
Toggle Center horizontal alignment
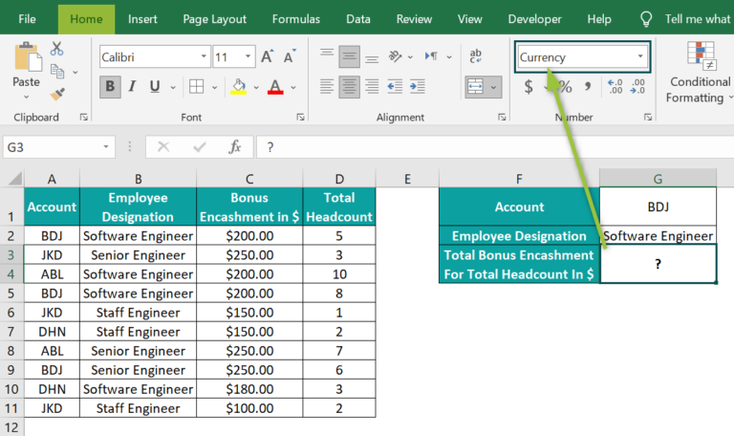[350, 87]
